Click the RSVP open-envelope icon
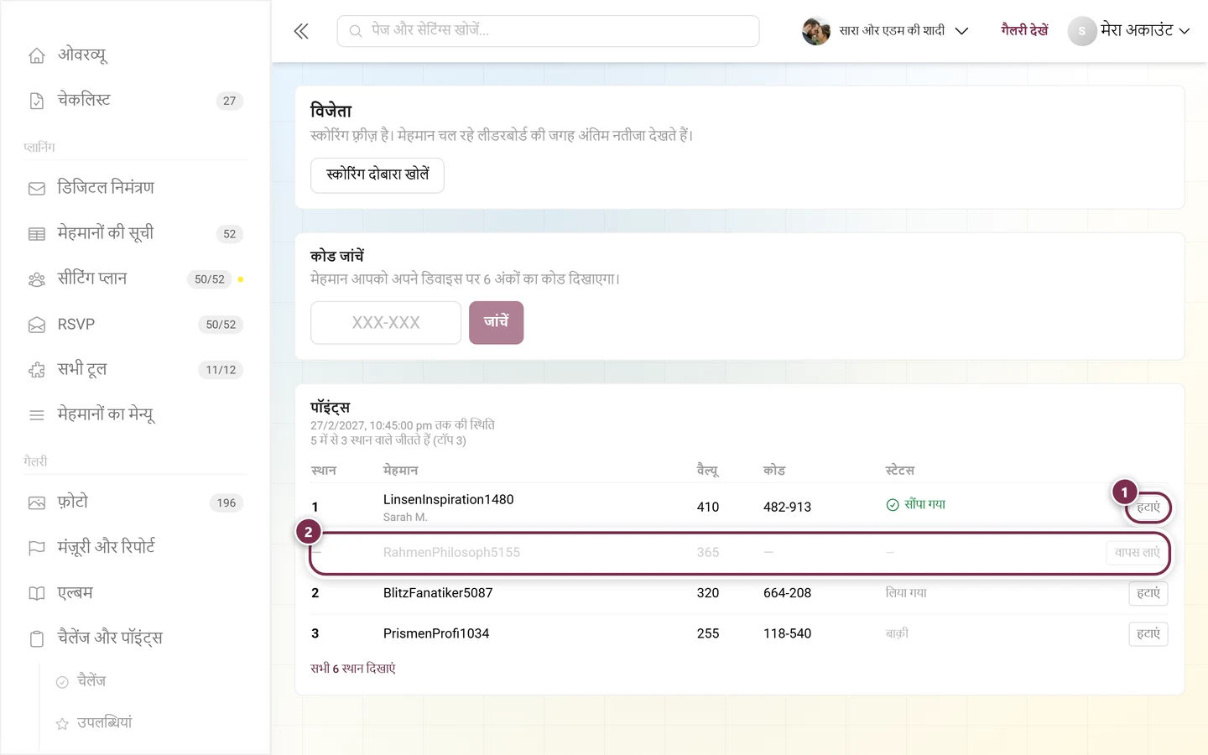 click(x=37, y=325)
